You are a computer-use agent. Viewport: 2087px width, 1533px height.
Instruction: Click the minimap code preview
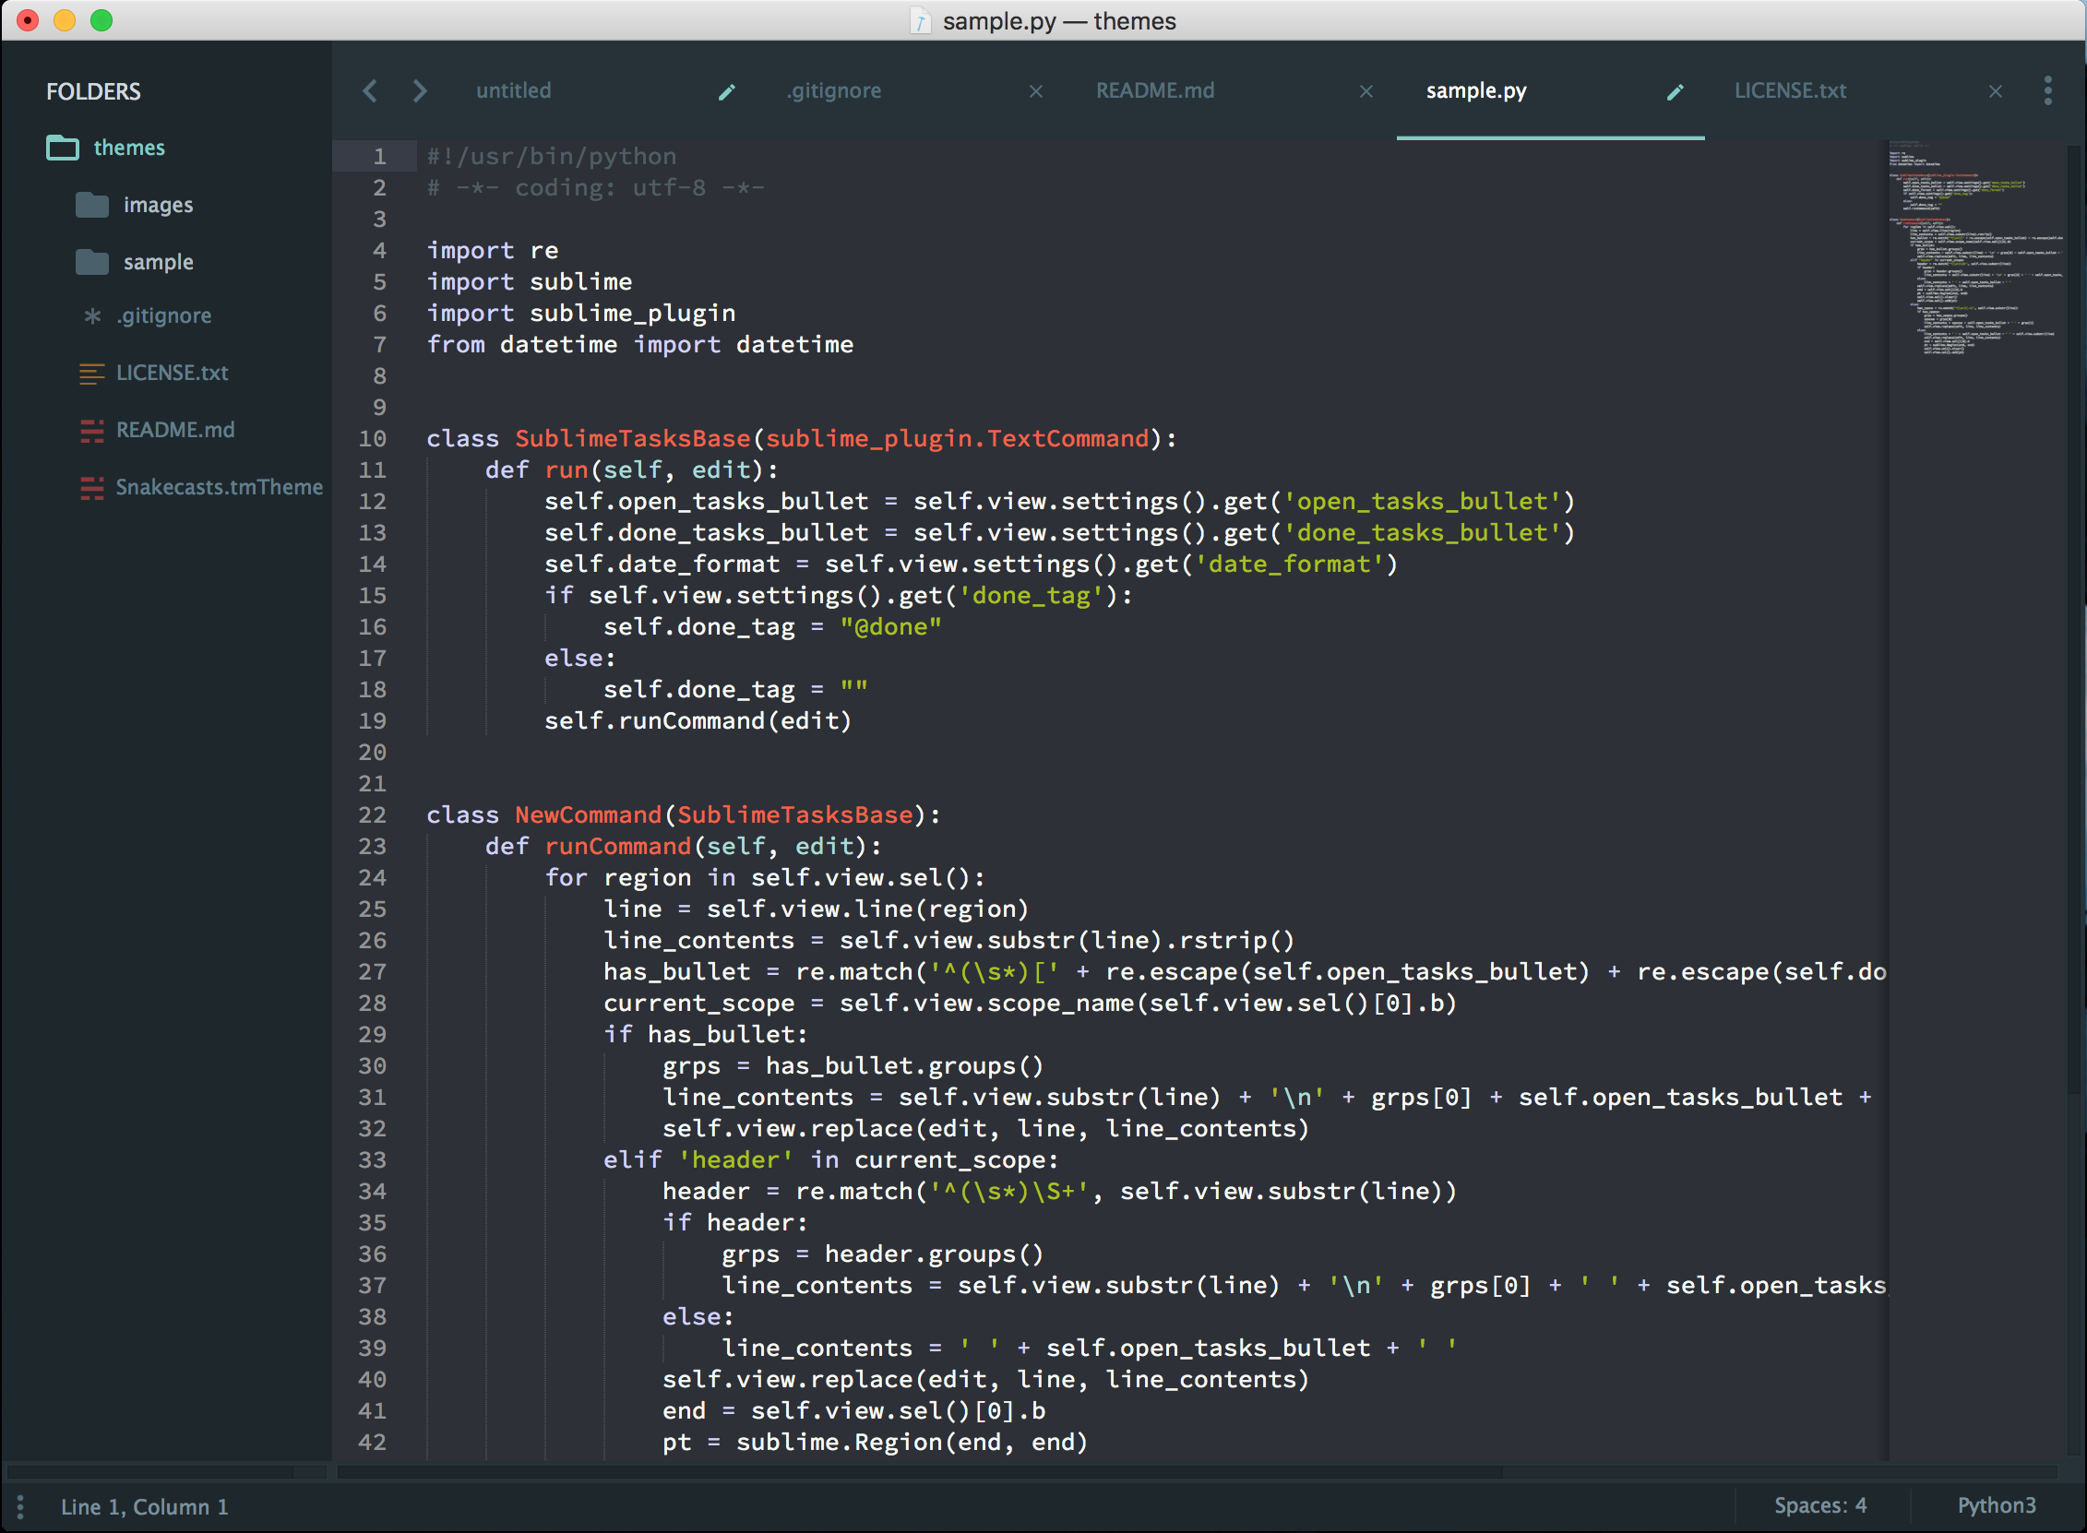[1974, 249]
